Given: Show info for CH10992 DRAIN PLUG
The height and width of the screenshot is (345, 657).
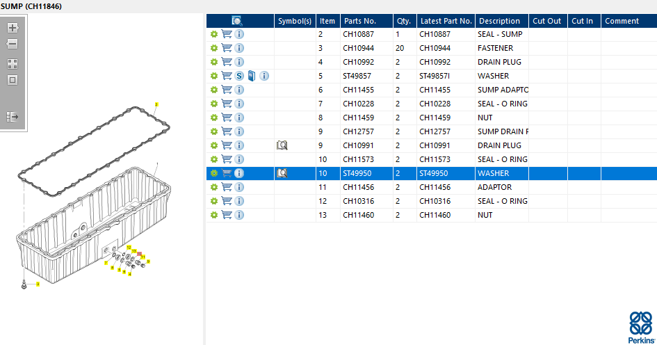Looking at the screenshot, I should (x=239, y=62).
